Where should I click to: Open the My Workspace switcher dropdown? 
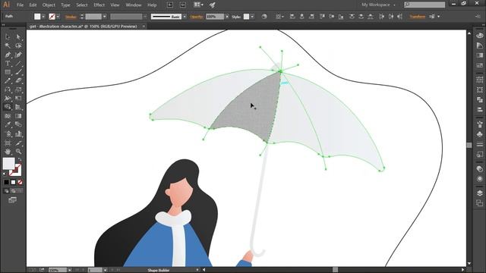(x=378, y=5)
